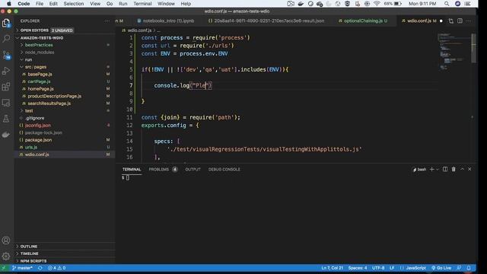Open the Testing flask icon
Screen dimensions: 487x274
(6, 119)
